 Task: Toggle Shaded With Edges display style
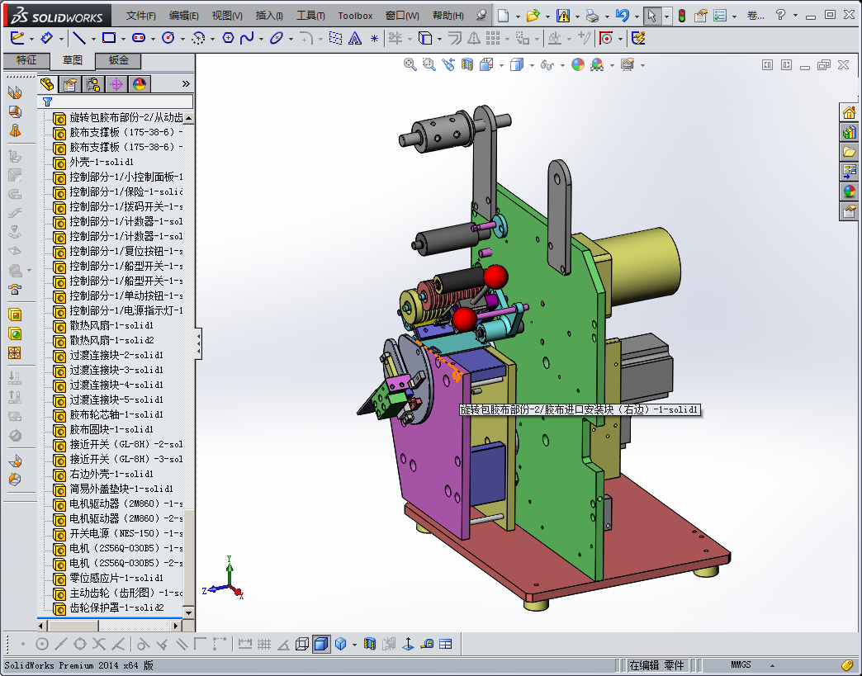pos(321,644)
